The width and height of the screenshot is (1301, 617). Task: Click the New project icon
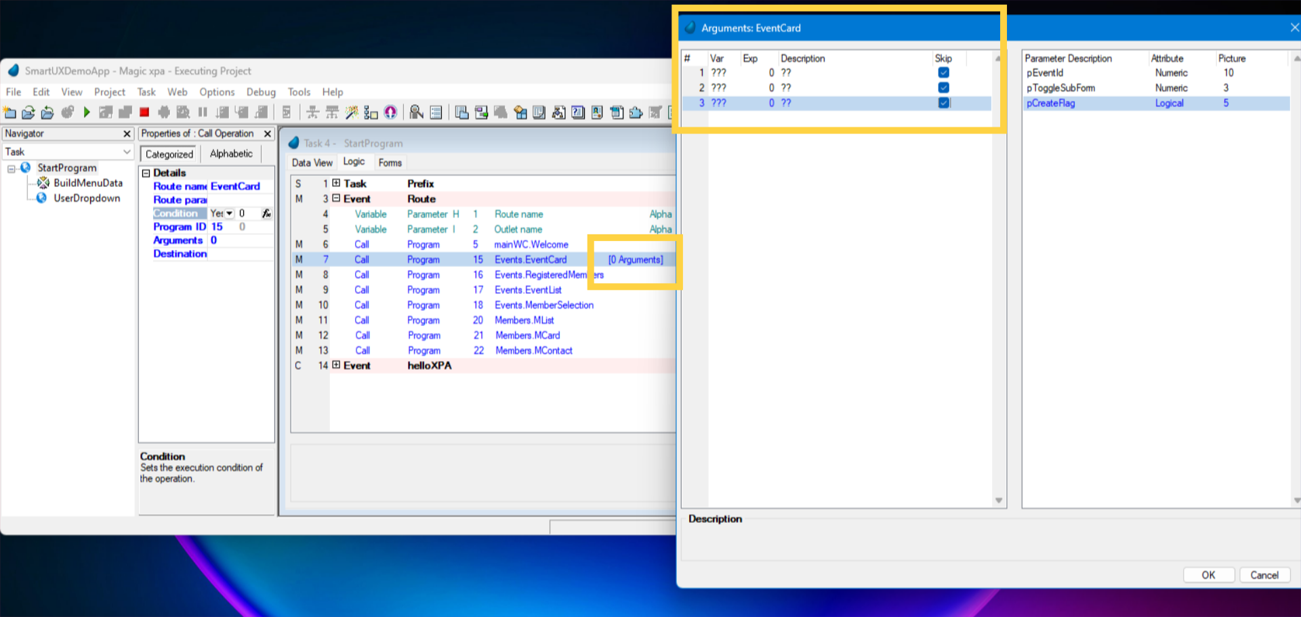tap(10, 112)
